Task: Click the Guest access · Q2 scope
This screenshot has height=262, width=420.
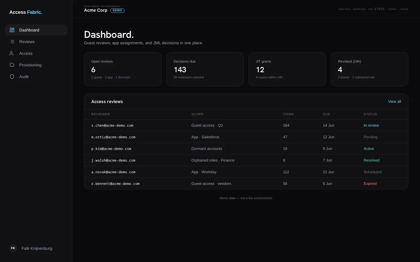Action: [207, 125]
